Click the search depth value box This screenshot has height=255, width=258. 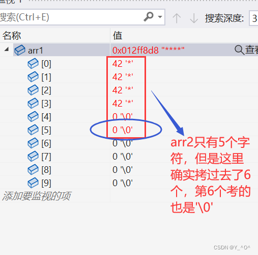pos(254,18)
